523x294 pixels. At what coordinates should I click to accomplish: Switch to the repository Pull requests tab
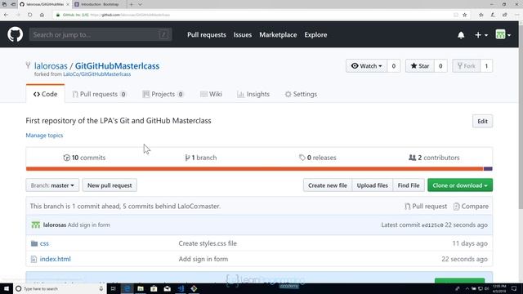[x=99, y=94]
